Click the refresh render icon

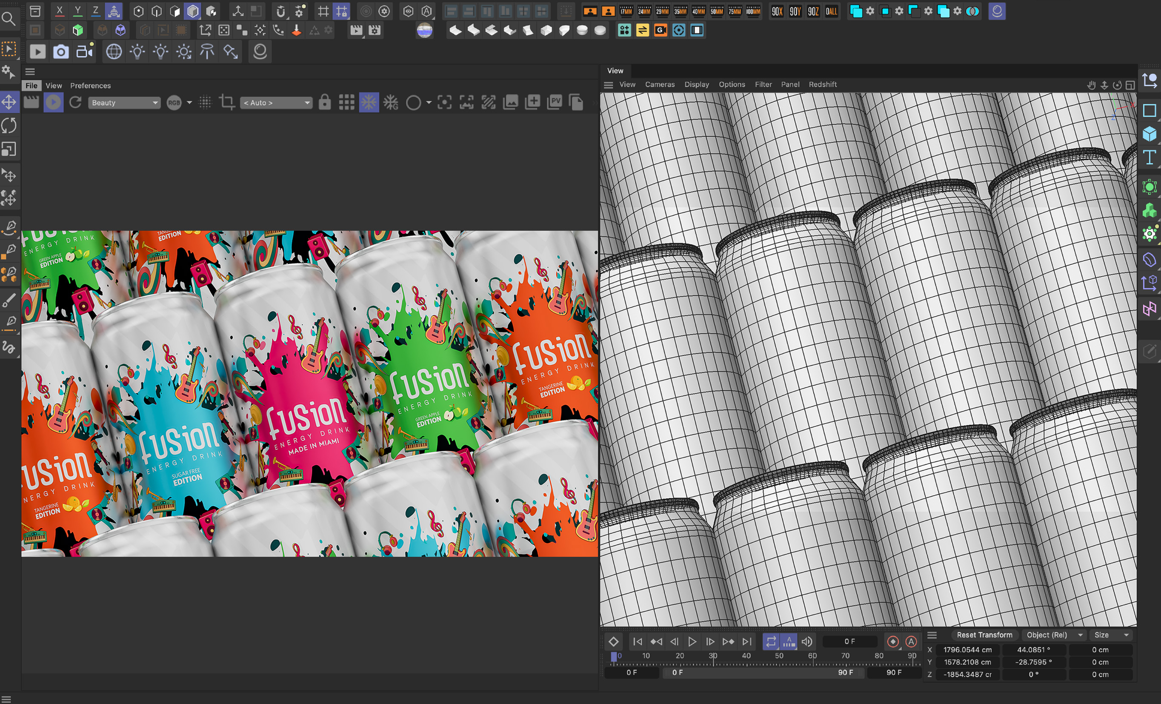click(x=75, y=102)
